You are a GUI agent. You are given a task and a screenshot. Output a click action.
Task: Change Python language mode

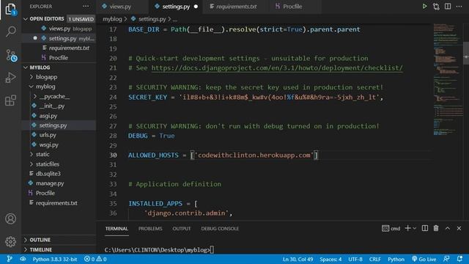pos(396,259)
